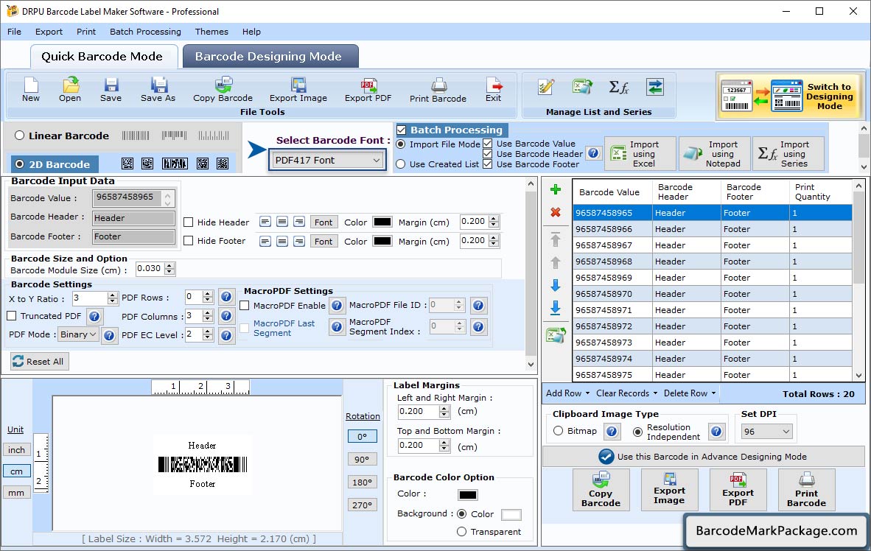Toggle the Batch Processing checkbox
Screen dimensions: 871x551
(x=401, y=130)
